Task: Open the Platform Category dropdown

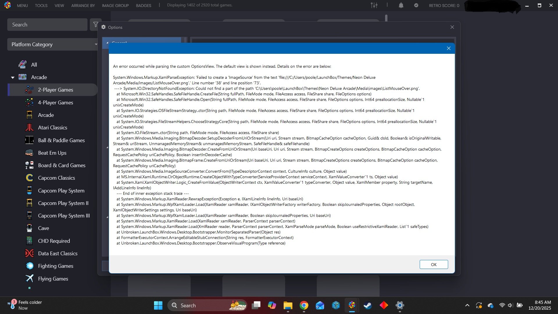Action: pos(53,44)
